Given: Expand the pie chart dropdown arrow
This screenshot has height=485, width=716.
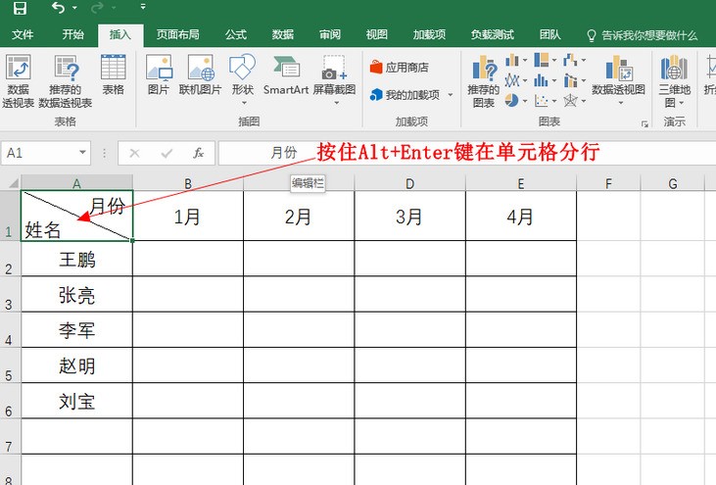Looking at the screenshot, I should click(x=525, y=101).
